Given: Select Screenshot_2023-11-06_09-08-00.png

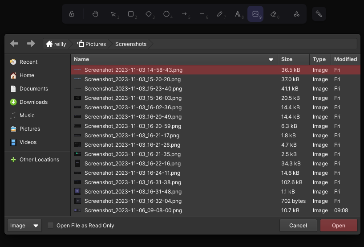Looking at the screenshot, I should [215, 210].
